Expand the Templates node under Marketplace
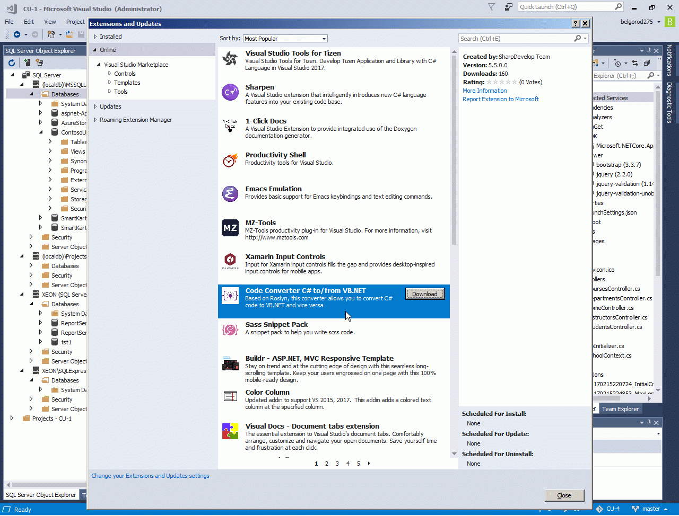 110,83
